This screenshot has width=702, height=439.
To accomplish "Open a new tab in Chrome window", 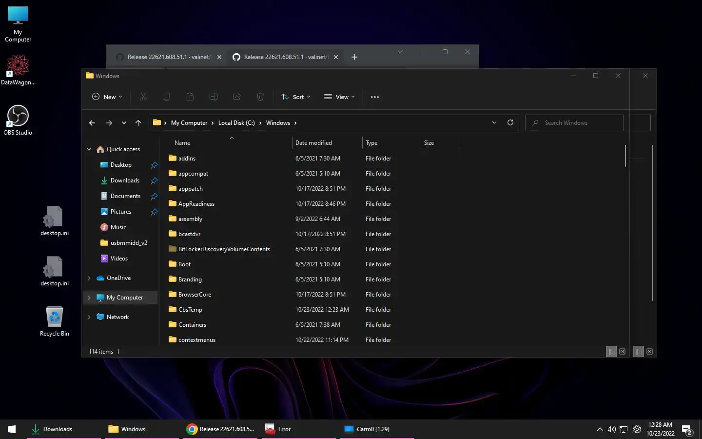I will (354, 57).
